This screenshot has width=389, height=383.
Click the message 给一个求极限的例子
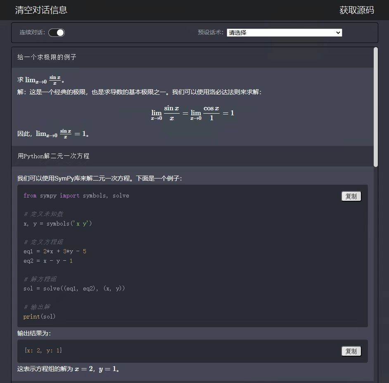tap(47, 57)
